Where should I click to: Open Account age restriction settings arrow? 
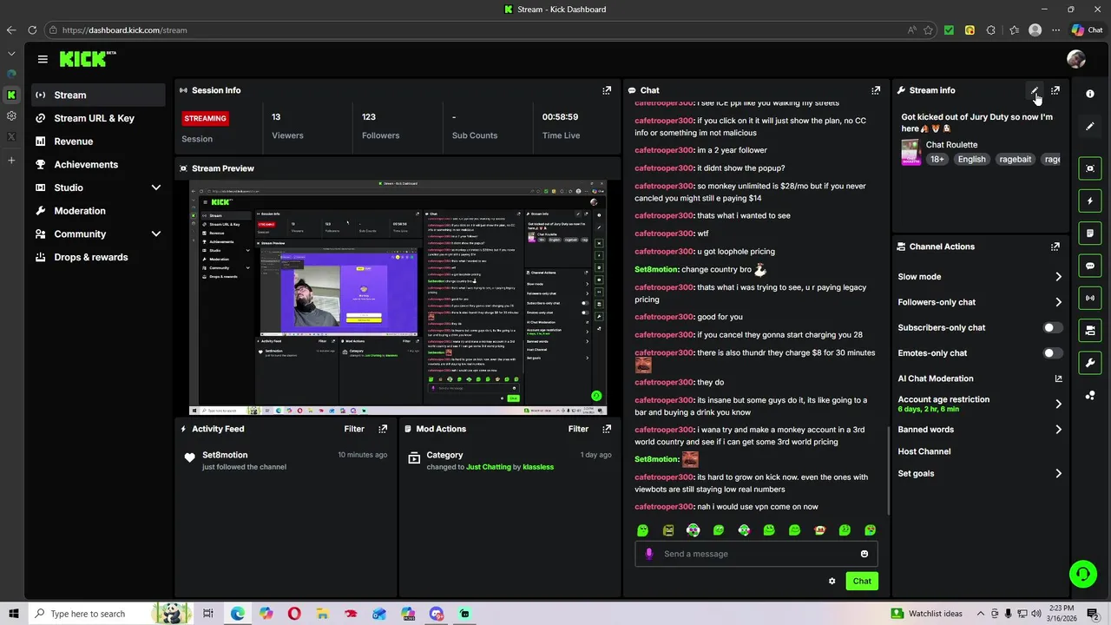pos(1058,404)
